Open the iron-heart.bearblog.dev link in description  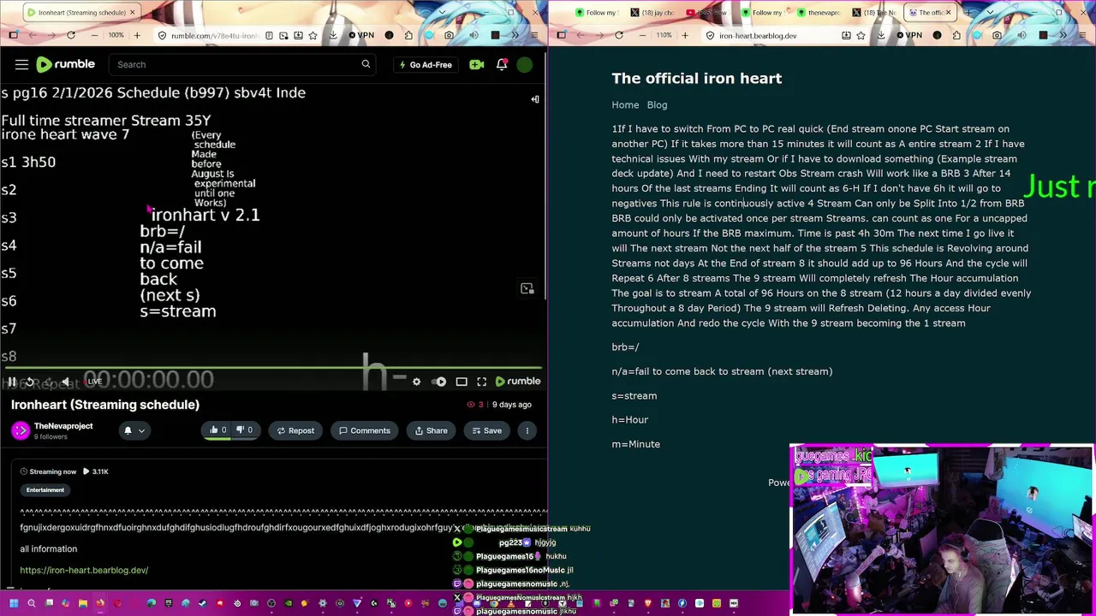coord(84,570)
